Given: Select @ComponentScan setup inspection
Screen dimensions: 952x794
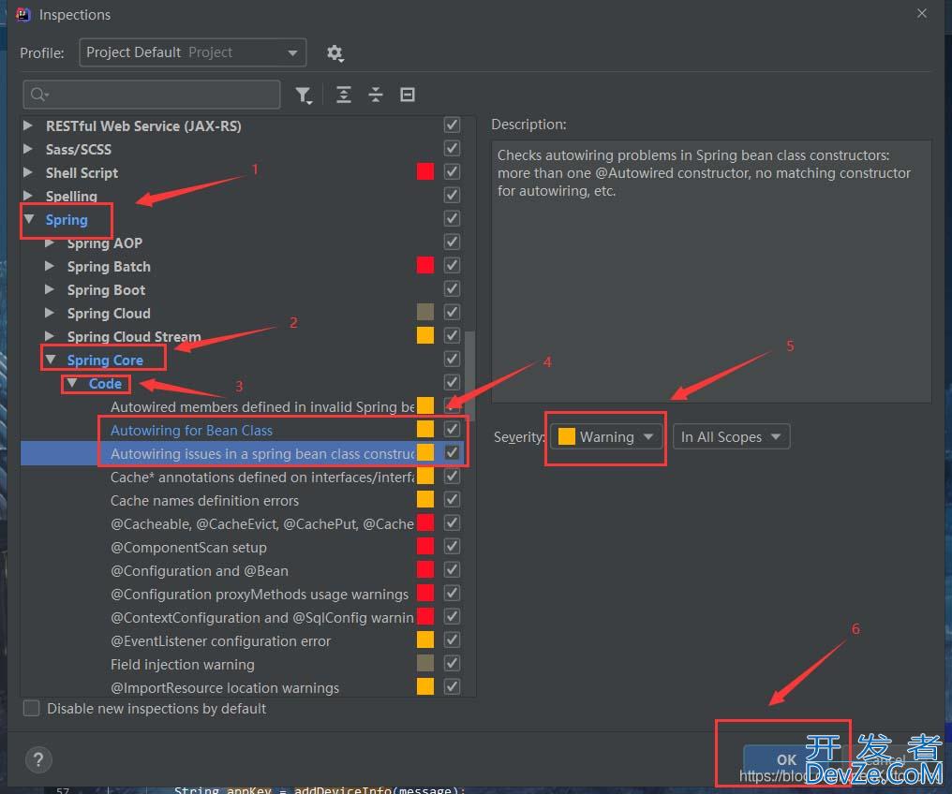Looking at the screenshot, I should [188, 548].
